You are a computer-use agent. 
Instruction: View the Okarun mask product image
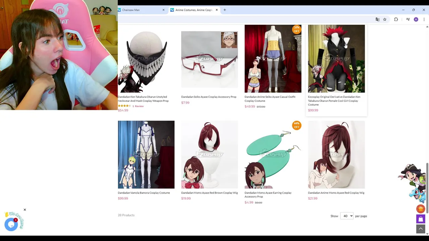point(146,59)
